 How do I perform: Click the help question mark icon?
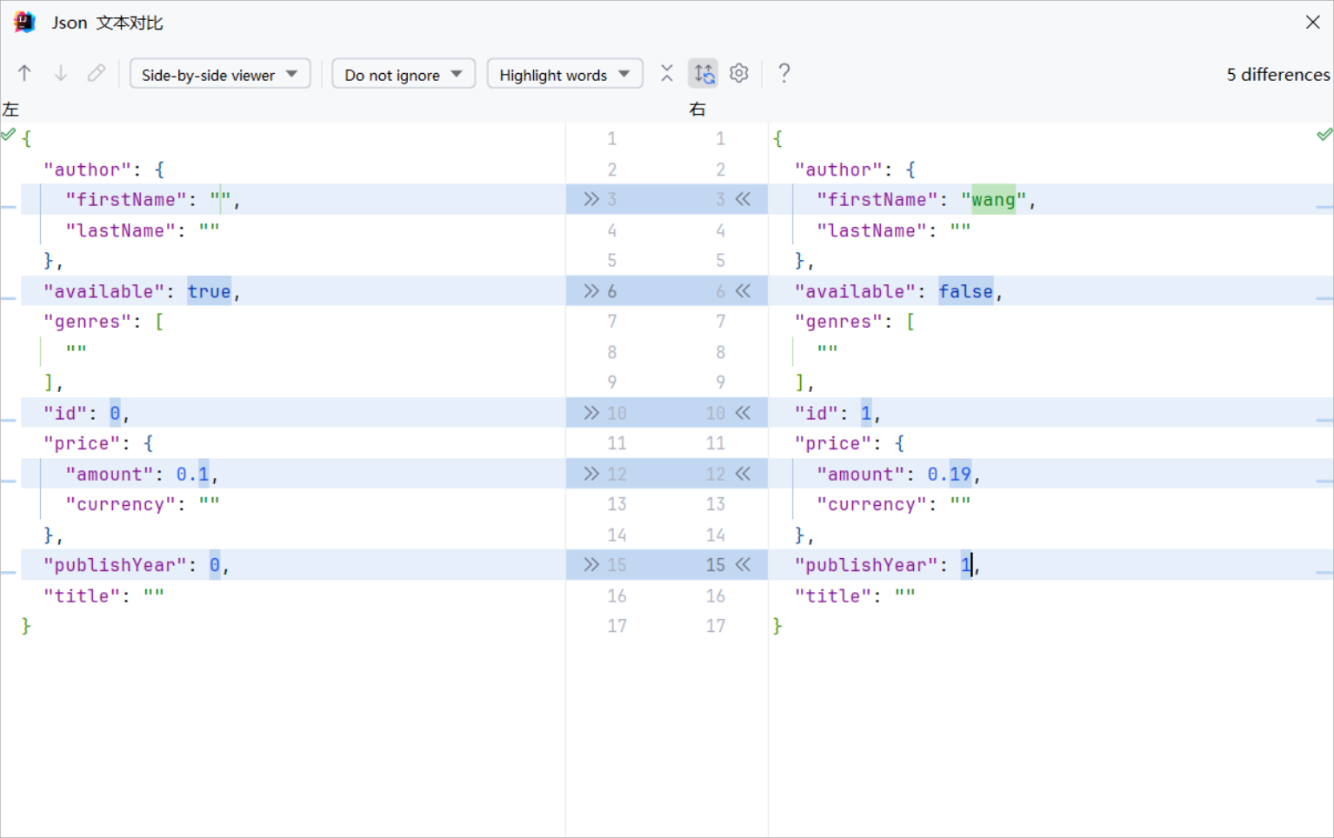click(784, 73)
